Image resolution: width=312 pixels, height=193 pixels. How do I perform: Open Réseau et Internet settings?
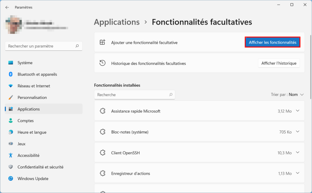(44, 86)
